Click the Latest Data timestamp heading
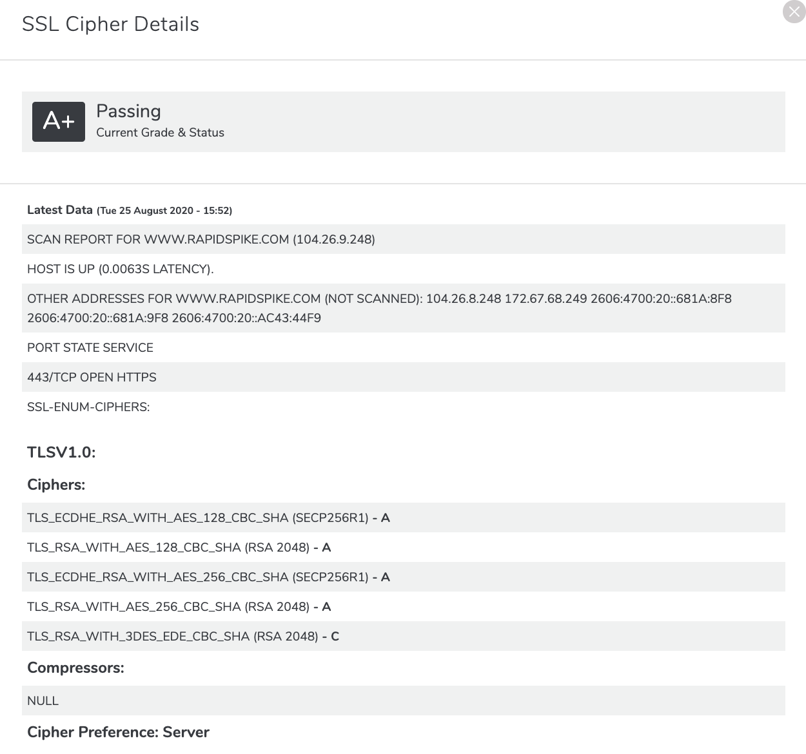Viewport: 806px width, 754px height. pyautogui.click(x=130, y=210)
